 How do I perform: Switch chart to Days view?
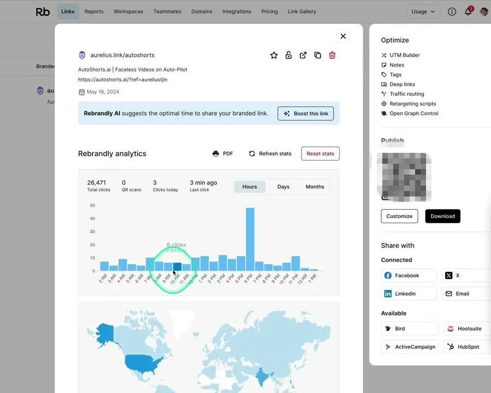pyautogui.click(x=283, y=187)
